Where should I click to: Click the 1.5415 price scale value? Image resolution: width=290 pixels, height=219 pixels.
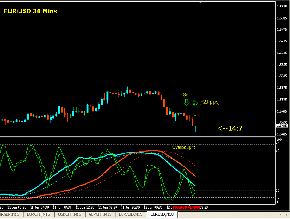coord(282,134)
